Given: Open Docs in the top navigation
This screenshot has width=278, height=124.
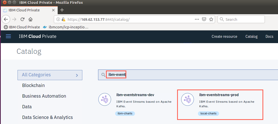Looking at the screenshot, I should coord(269,37).
